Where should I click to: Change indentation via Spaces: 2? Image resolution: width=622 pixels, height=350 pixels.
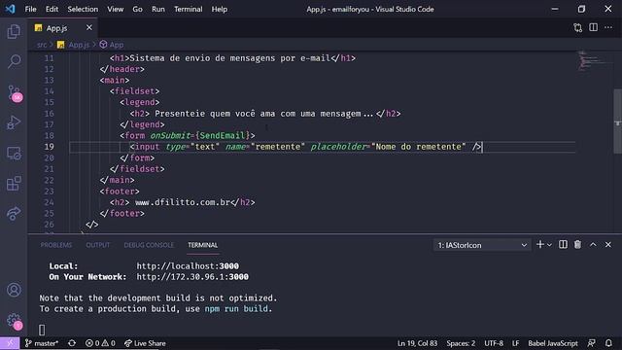point(461,343)
